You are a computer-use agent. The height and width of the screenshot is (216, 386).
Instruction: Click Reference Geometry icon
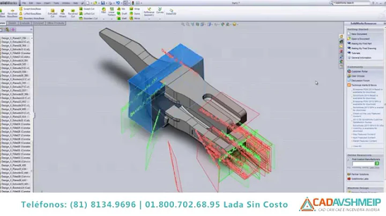(x=149, y=12)
